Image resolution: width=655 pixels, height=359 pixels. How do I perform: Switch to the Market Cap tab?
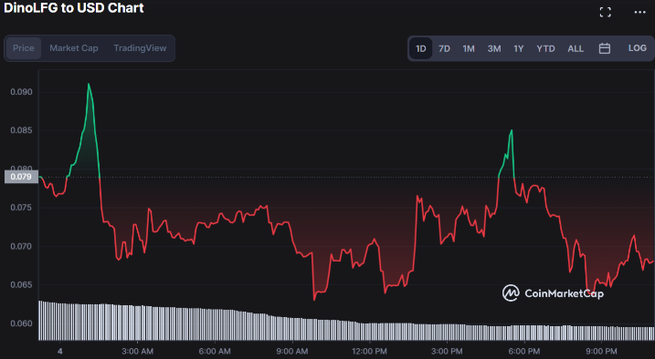[x=74, y=48]
